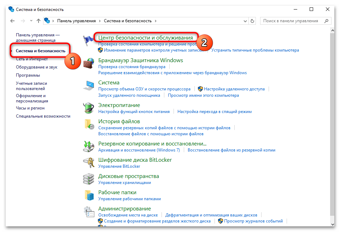Click 'Просмотр имени этого компьютера' link

[x=203, y=95]
